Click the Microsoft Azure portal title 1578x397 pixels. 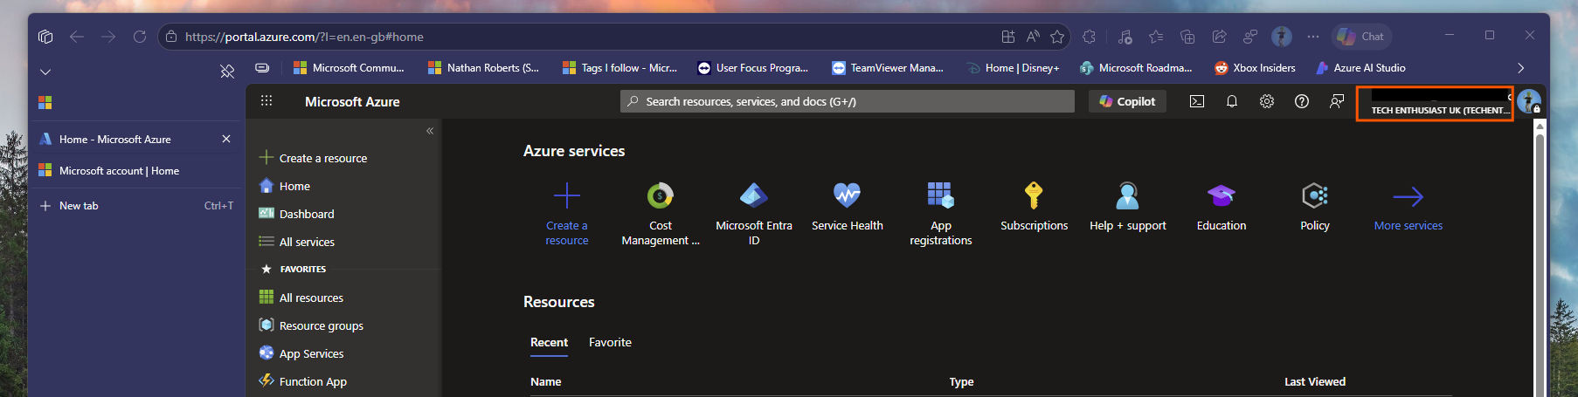tap(352, 101)
